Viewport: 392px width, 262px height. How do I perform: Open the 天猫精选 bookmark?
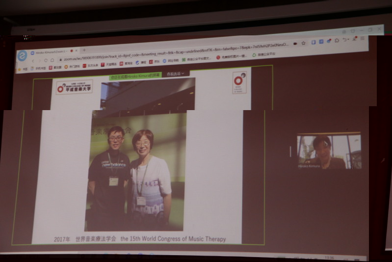(x=109, y=64)
